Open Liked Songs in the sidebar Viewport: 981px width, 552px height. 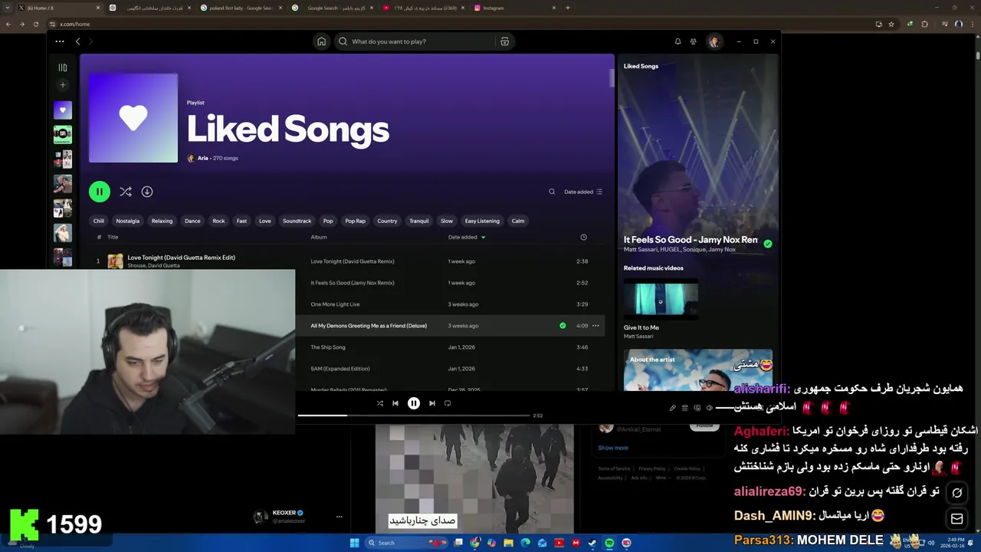click(63, 110)
